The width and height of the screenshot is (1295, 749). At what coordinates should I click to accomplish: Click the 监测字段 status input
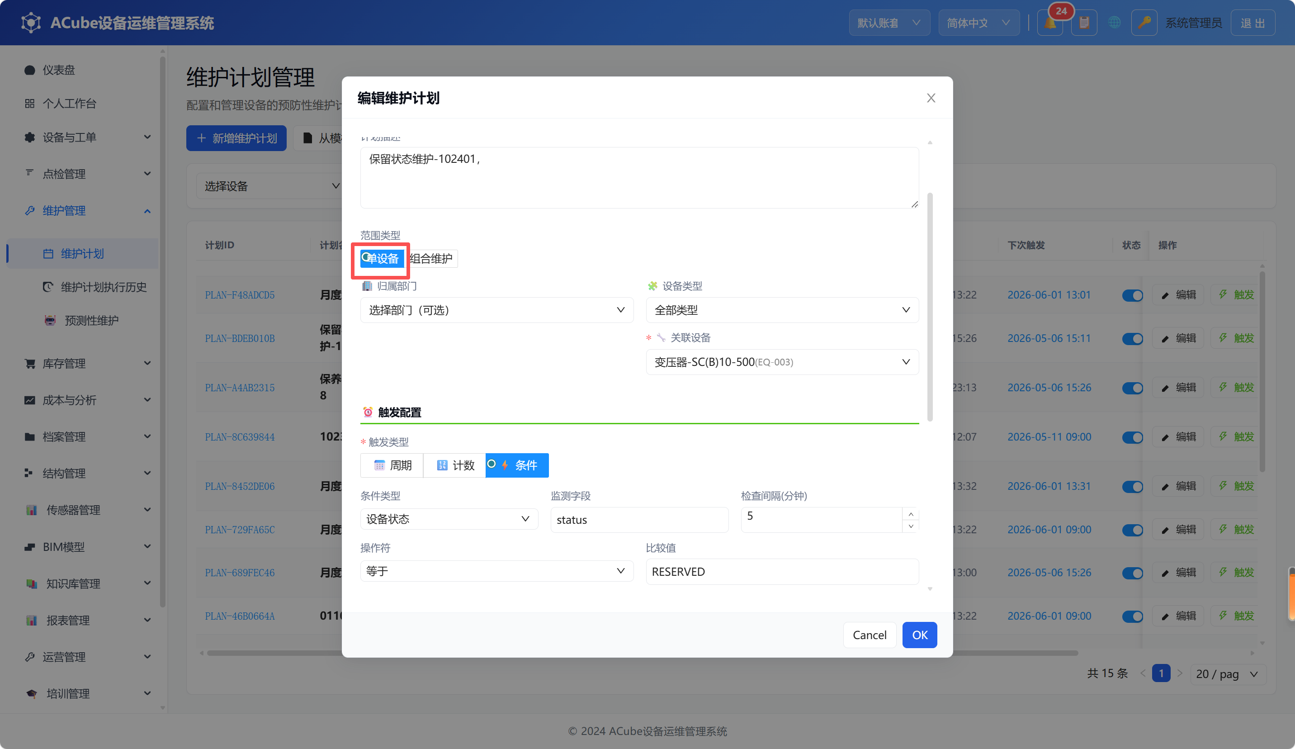pos(639,520)
